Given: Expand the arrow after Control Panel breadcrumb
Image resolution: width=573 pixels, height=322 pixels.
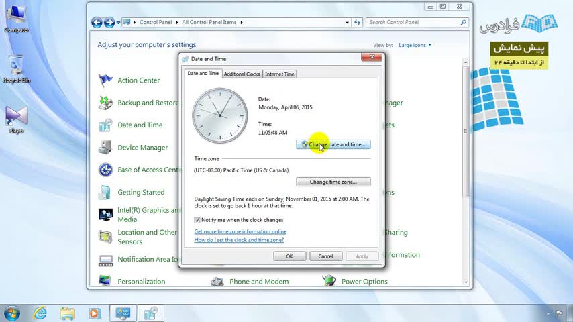Looking at the screenshot, I should click(x=177, y=22).
